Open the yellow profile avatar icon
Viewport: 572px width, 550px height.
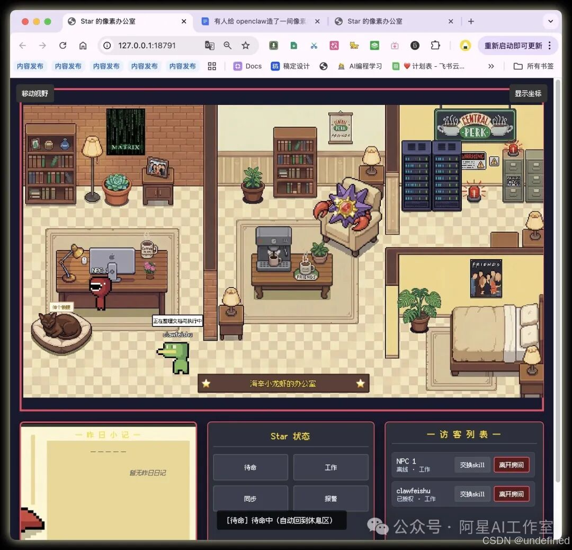point(465,46)
